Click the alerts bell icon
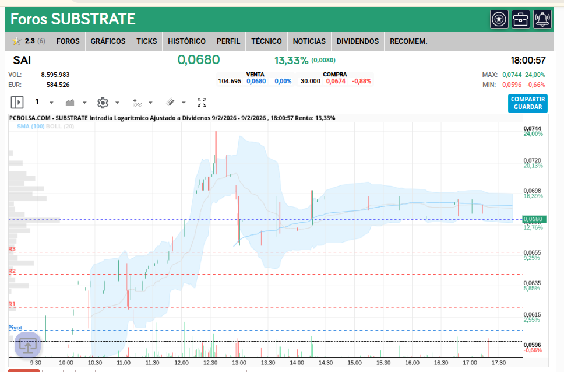564x372 pixels. 542,19
